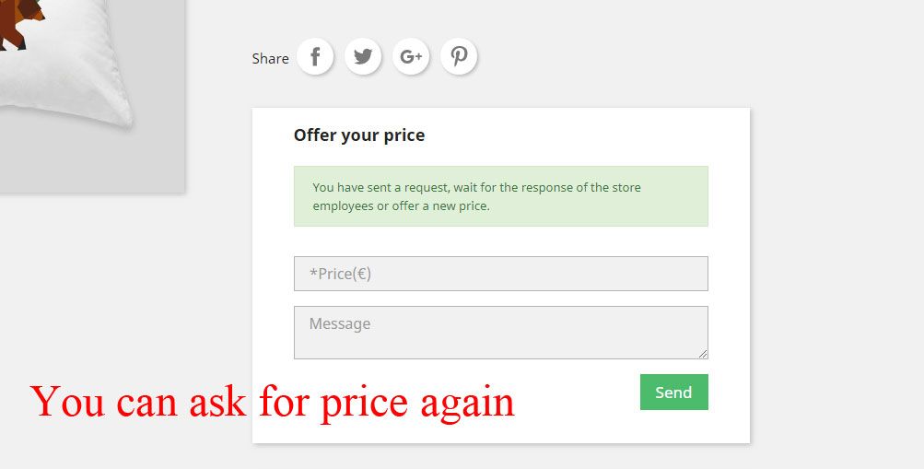
Task: Share the product on Facebook
Action: click(x=315, y=56)
